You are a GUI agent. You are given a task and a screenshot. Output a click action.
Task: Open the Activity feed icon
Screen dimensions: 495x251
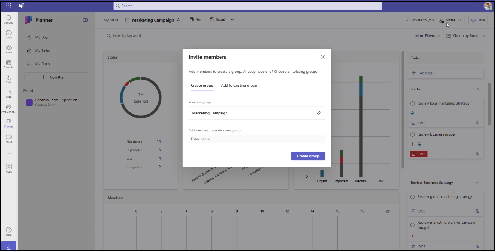[9, 19]
